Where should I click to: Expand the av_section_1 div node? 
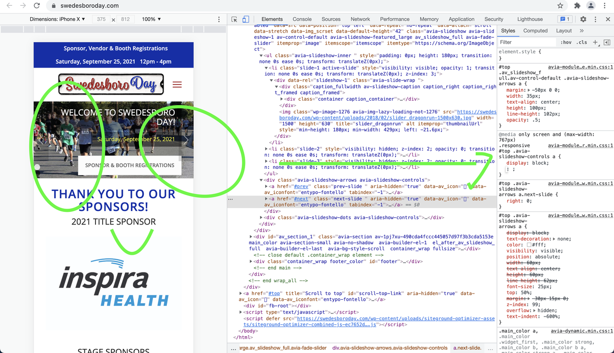(251, 236)
